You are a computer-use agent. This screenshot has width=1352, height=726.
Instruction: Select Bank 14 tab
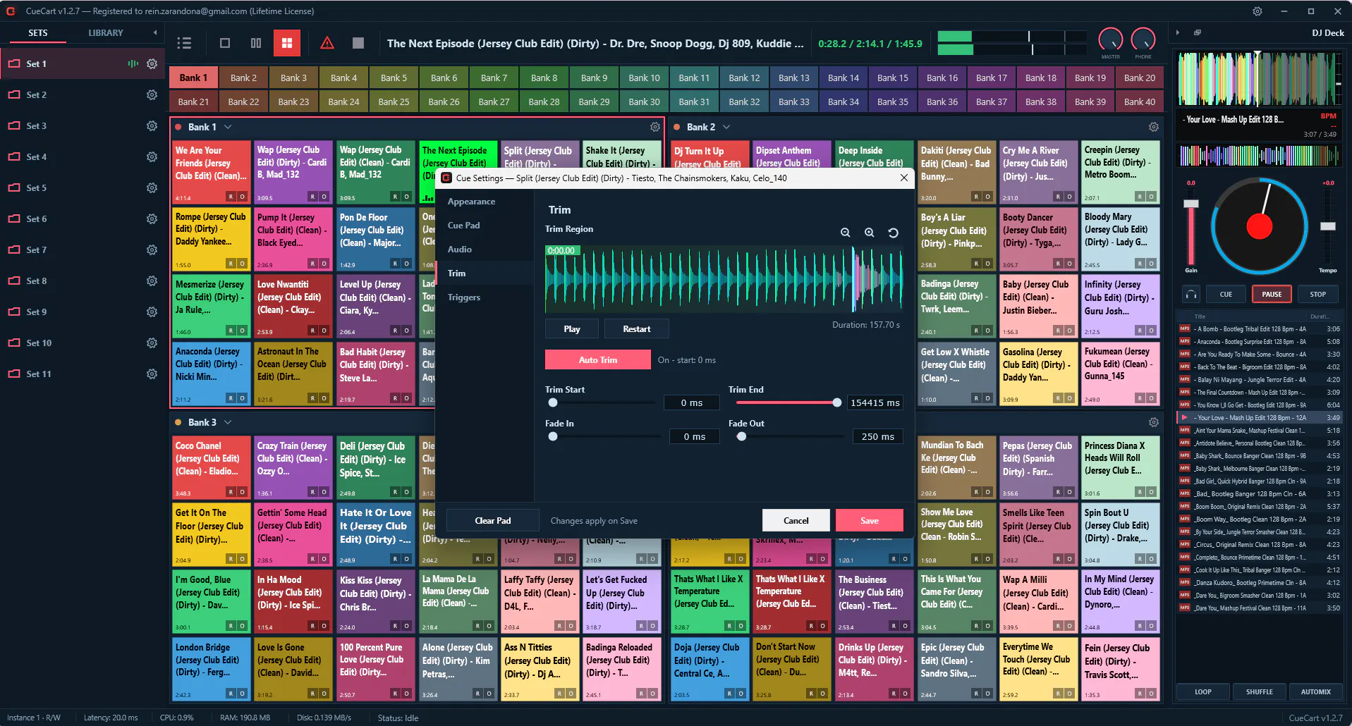[x=844, y=78]
